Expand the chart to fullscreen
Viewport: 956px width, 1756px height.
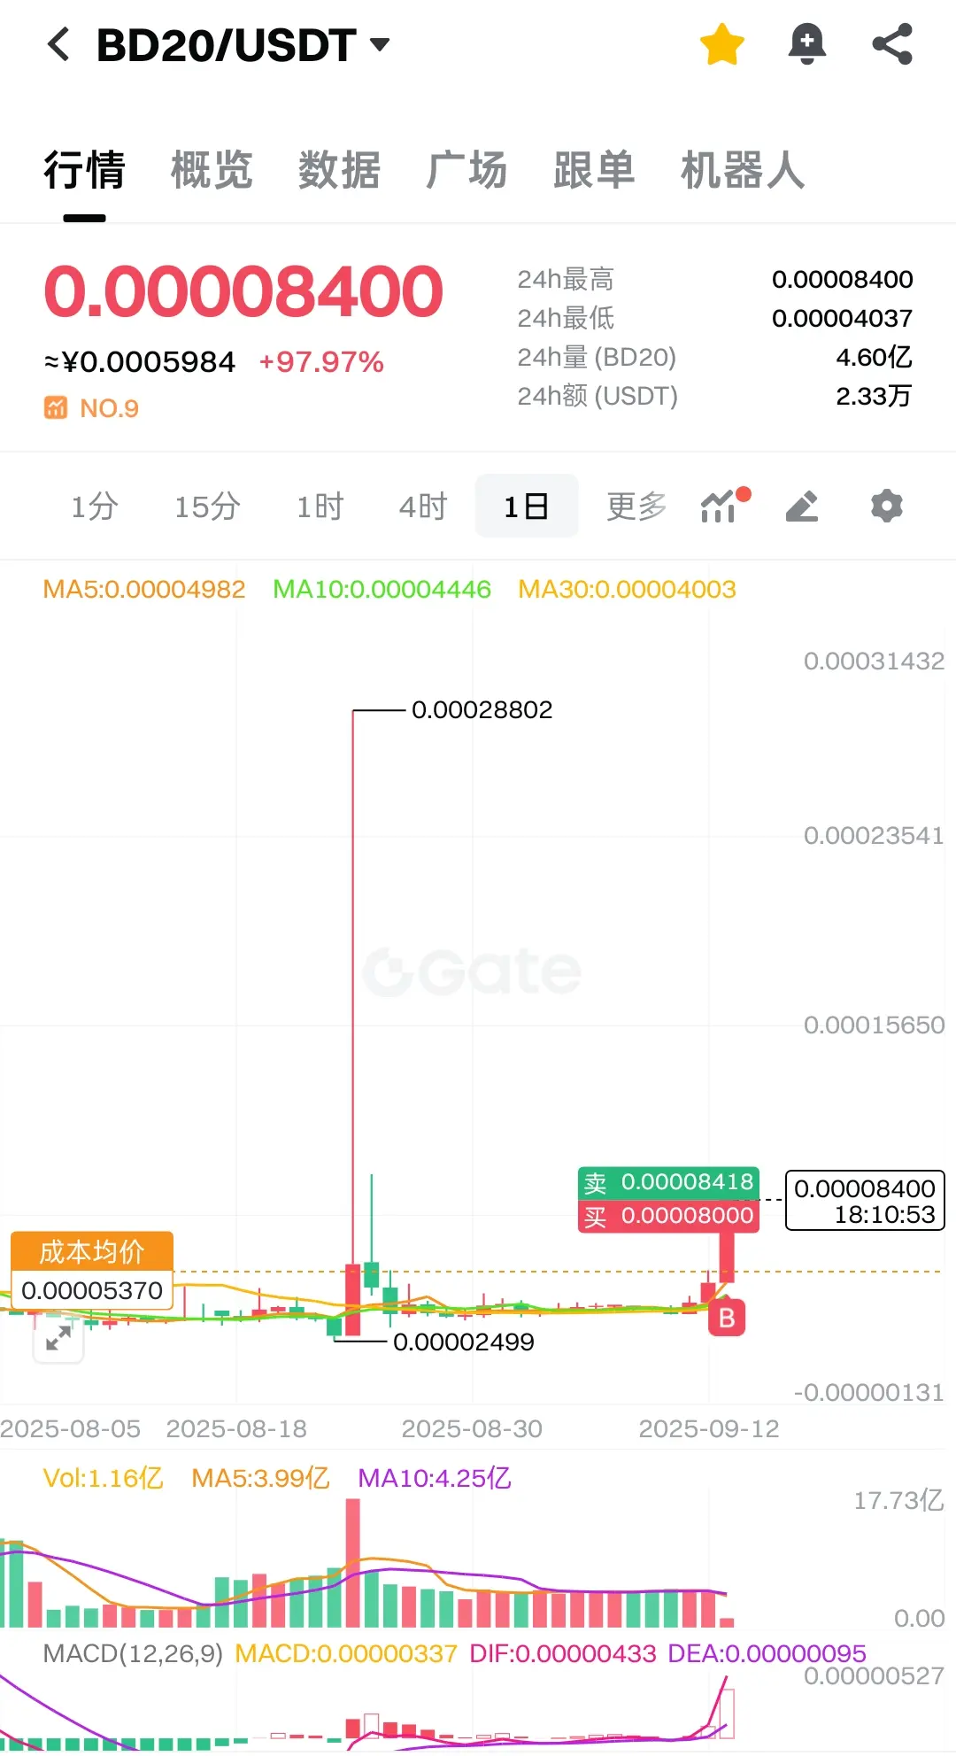(x=58, y=1337)
